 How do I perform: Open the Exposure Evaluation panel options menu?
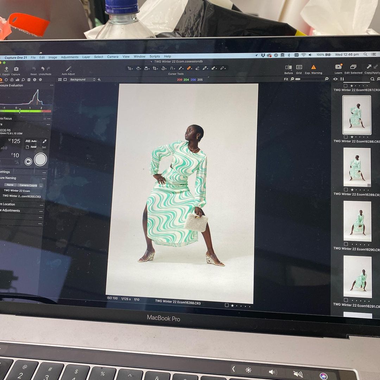click(51, 85)
